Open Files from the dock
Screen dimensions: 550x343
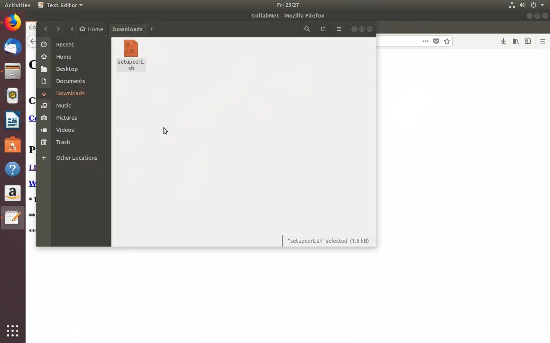click(x=13, y=71)
